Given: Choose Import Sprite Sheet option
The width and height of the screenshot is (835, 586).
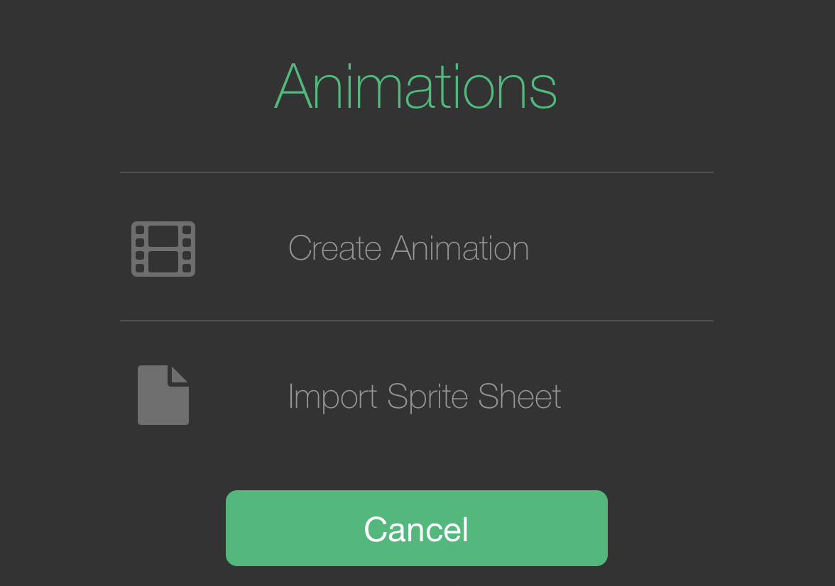Looking at the screenshot, I should [424, 396].
